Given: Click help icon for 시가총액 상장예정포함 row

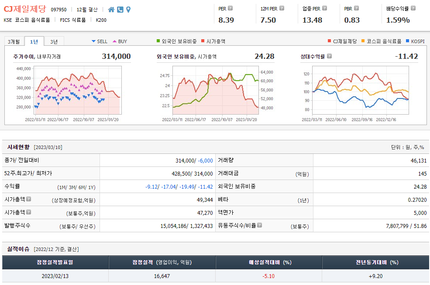Looking at the screenshot, I should (x=28, y=199).
